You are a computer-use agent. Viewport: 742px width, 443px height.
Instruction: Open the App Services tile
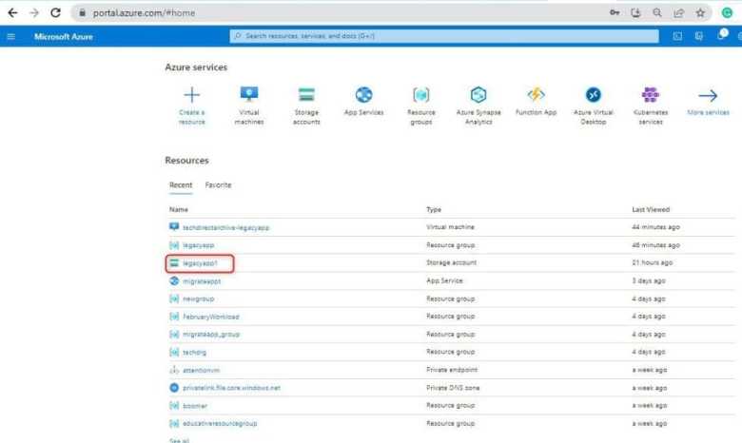click(x=363, y=101)
